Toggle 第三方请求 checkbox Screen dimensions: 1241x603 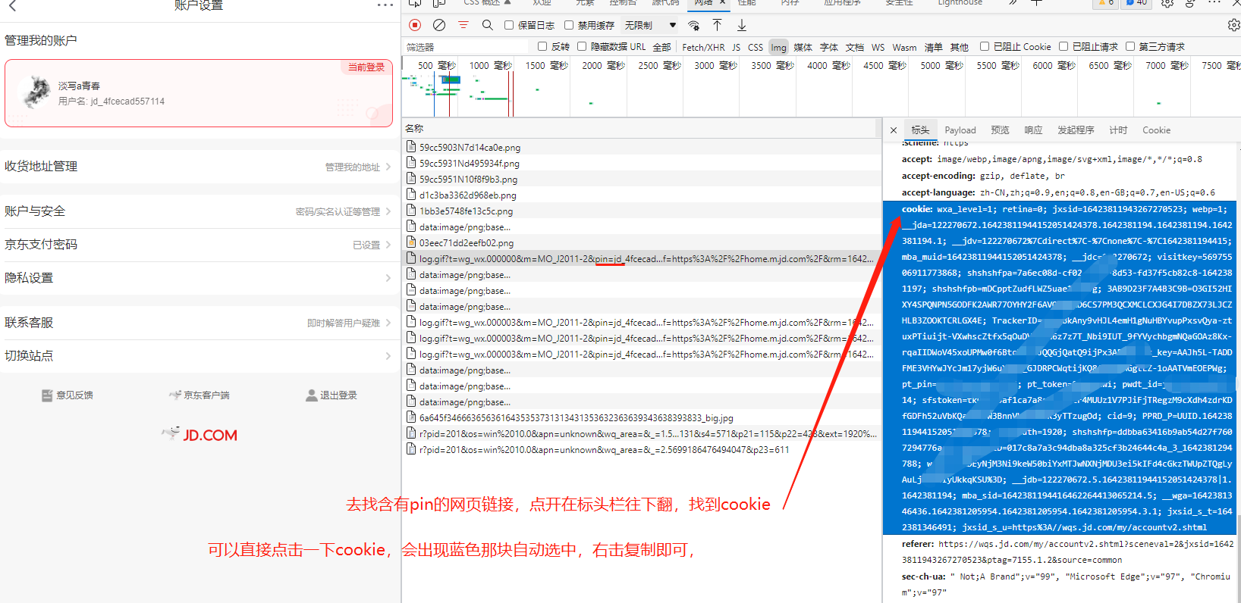(x=1130, y=46)
